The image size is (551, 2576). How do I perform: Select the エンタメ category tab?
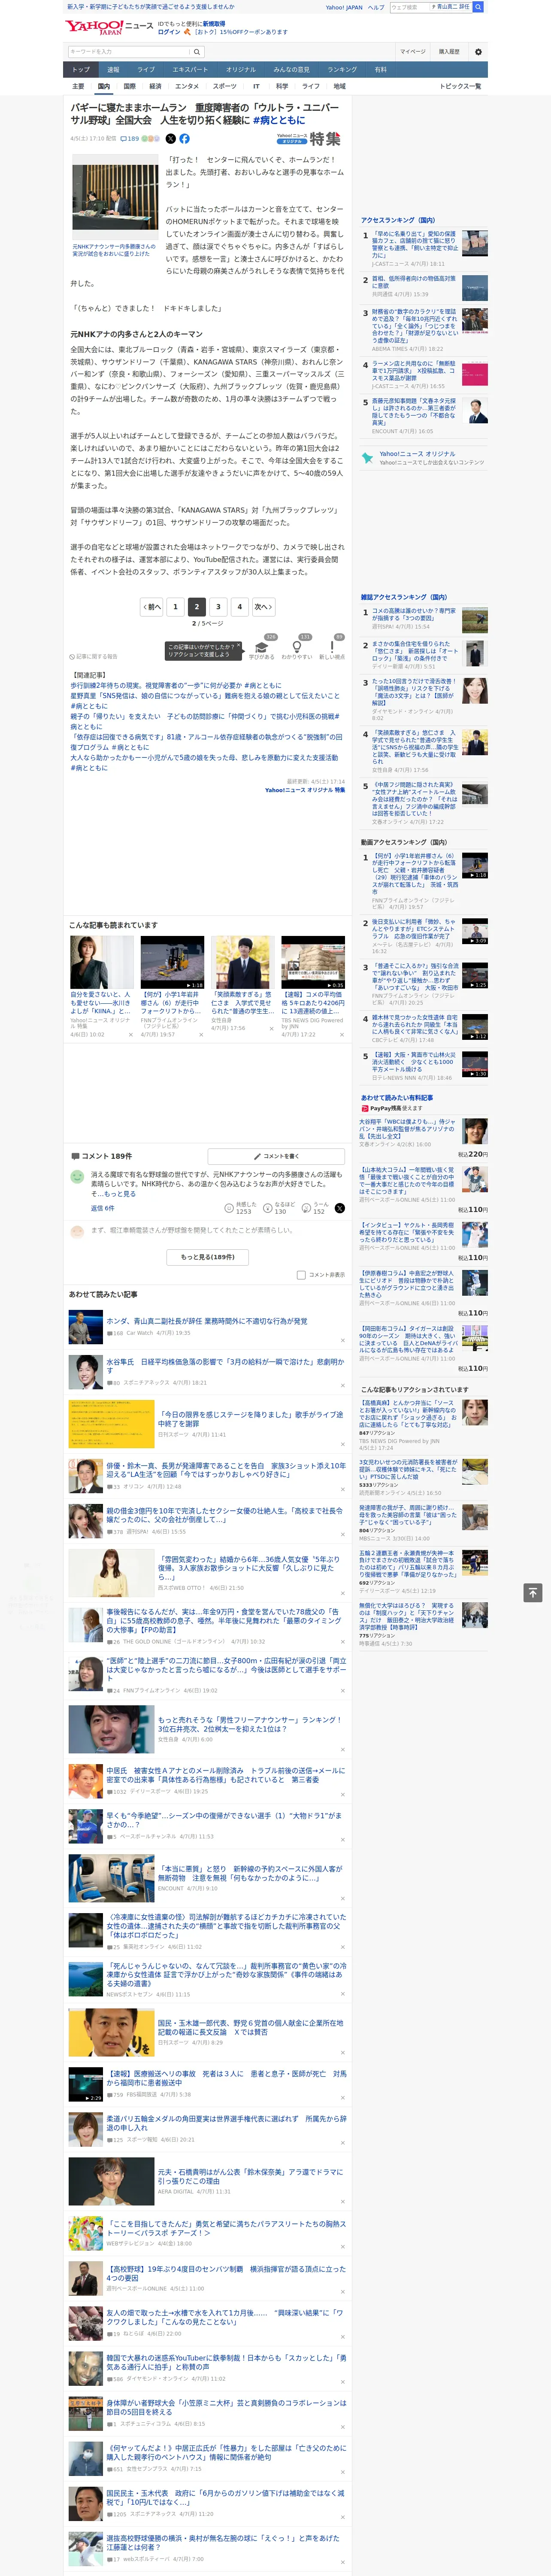(x=187, y=86)
